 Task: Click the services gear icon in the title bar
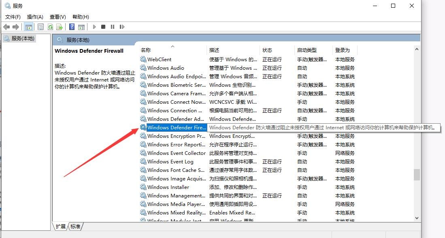(8, 6)
